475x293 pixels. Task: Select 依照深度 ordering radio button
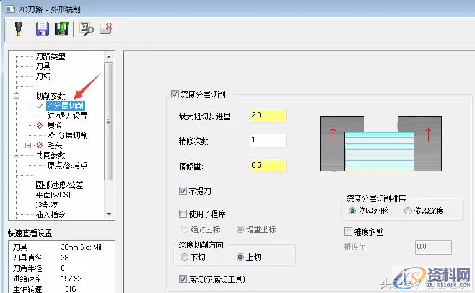[x=408, y=211]
